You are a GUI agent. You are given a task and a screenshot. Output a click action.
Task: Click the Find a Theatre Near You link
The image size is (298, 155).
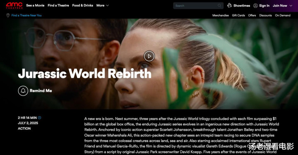(x=26, y=15)
